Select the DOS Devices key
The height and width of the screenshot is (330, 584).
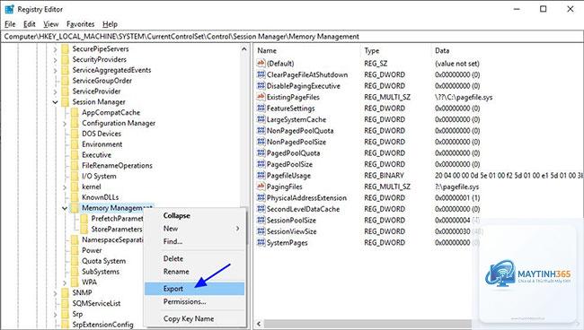coord(102,134)
